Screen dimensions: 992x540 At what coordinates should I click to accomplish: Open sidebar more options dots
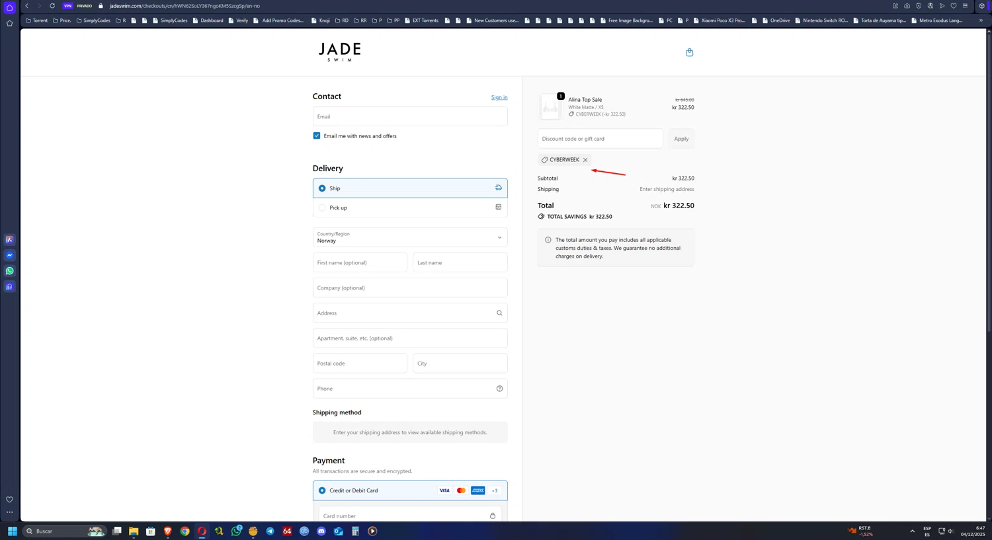(x=9, y=512)
